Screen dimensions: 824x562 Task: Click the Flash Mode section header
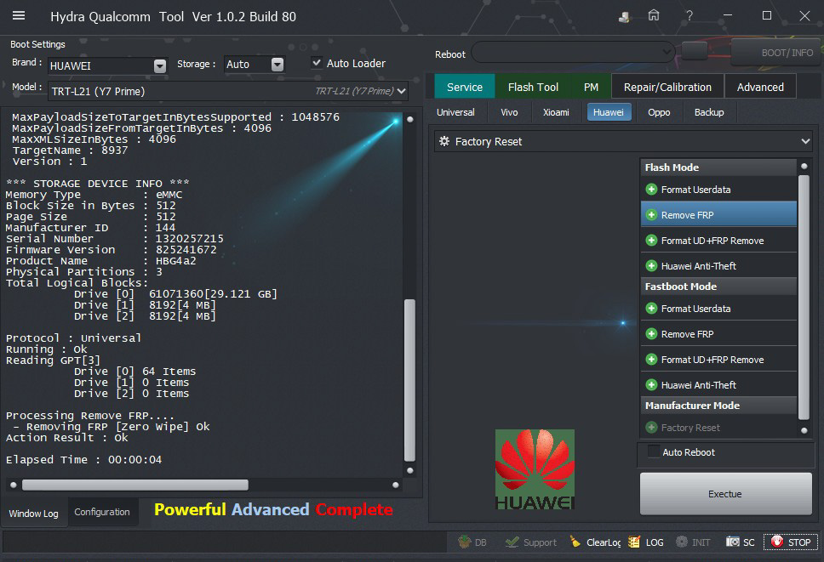718,167
